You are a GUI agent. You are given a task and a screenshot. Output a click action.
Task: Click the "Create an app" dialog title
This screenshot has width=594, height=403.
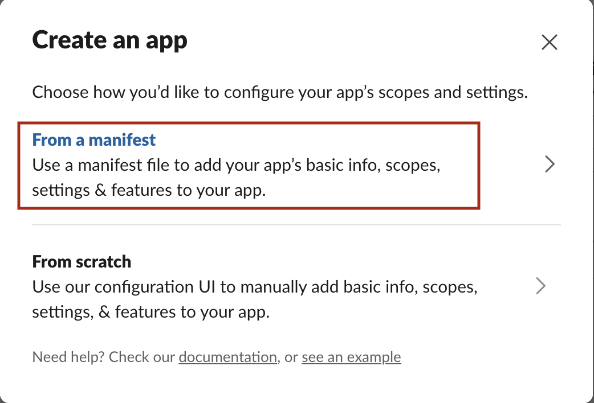[x=109, y=41]
